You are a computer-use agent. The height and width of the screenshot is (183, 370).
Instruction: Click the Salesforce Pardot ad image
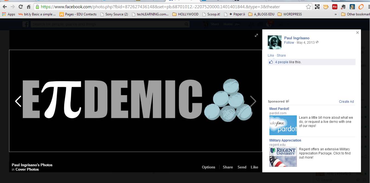pyautogui.click(x=283, y=125)
